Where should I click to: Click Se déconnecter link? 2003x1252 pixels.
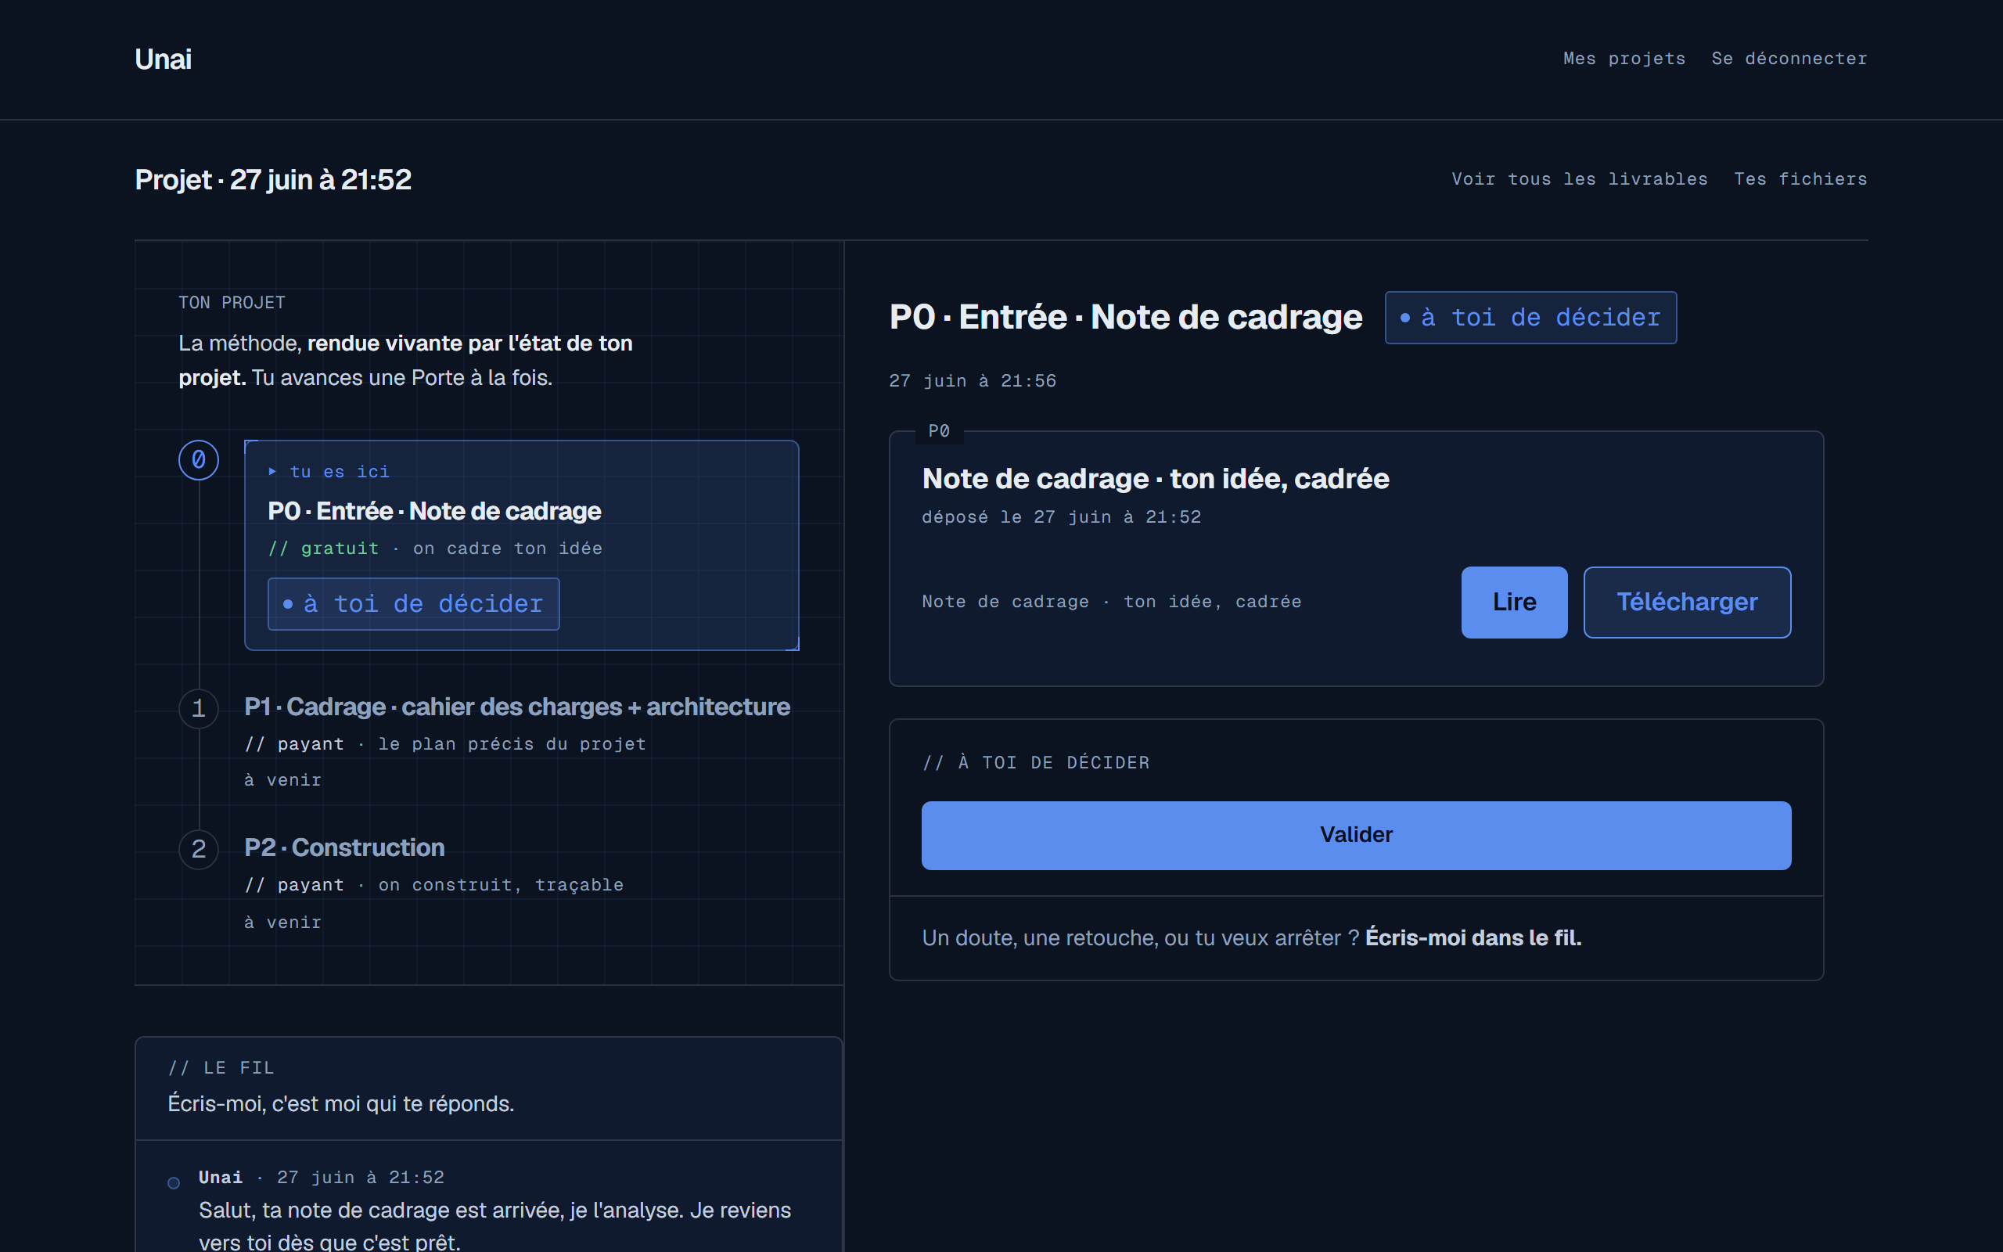1789,59
